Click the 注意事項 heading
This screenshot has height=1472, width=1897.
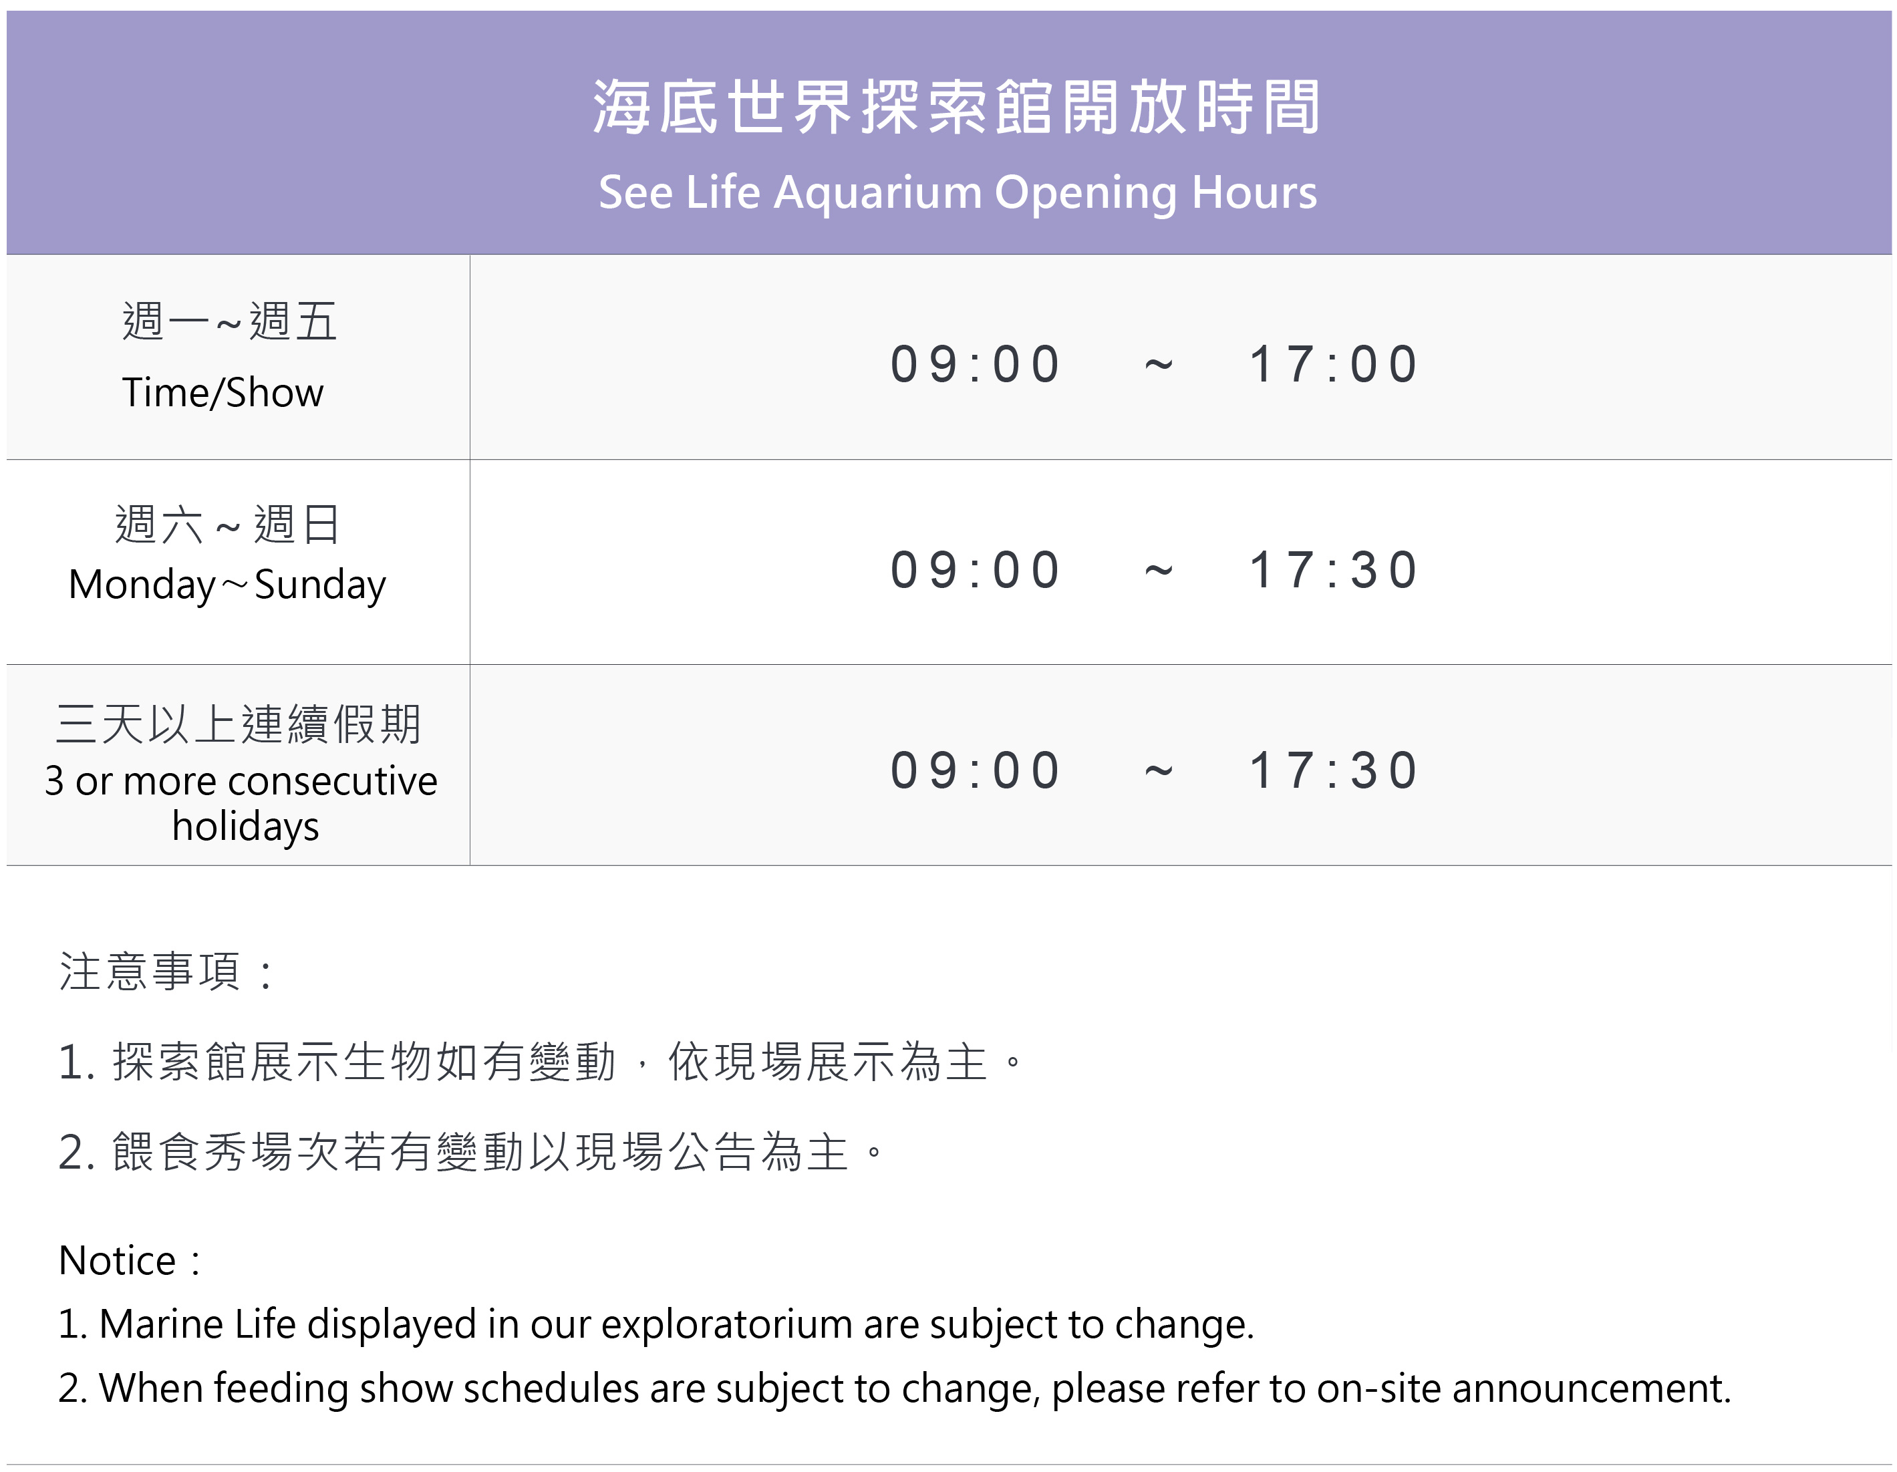pos(165,971)
